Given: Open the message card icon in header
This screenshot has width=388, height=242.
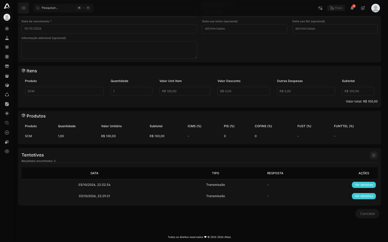Looking at the screenshot, I should [363, 8].
